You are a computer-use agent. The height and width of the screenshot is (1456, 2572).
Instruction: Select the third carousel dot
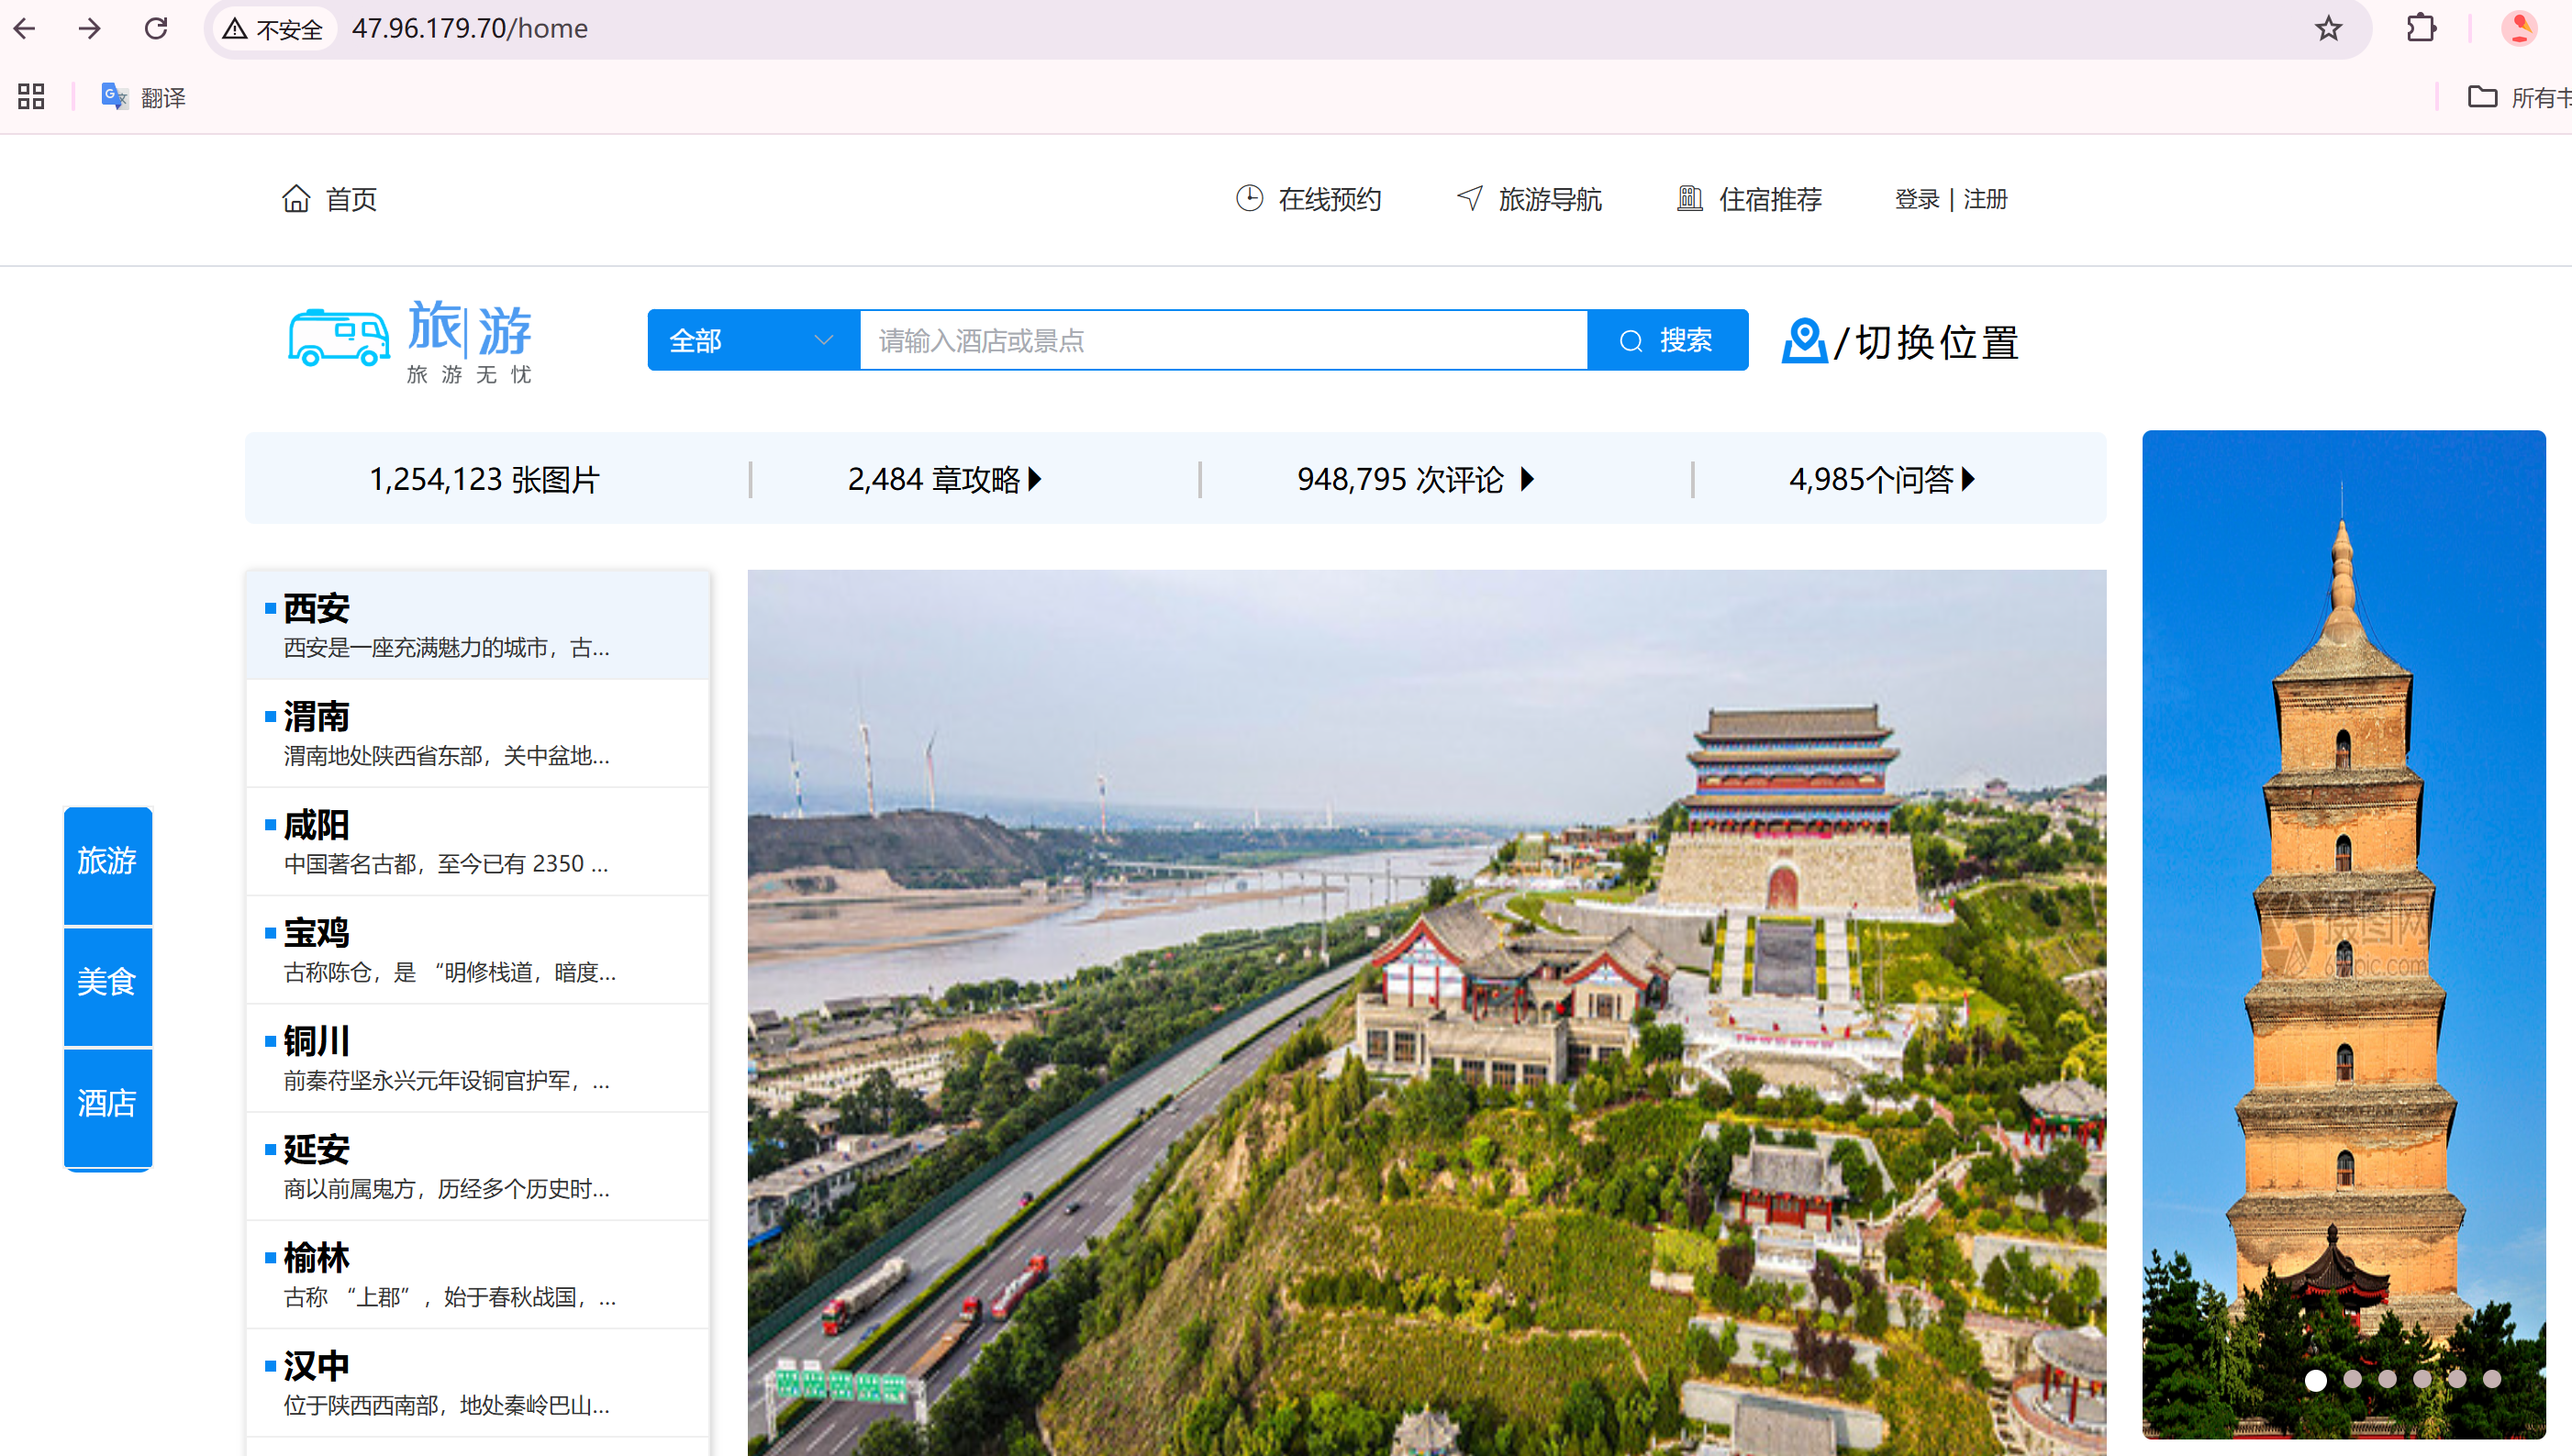coord(2387,1380)
